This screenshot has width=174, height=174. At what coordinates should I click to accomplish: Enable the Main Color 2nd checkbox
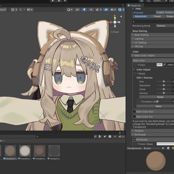134,112
